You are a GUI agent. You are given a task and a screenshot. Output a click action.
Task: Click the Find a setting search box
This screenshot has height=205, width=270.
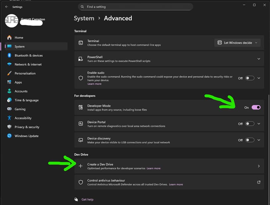click(x=135, y=7)
